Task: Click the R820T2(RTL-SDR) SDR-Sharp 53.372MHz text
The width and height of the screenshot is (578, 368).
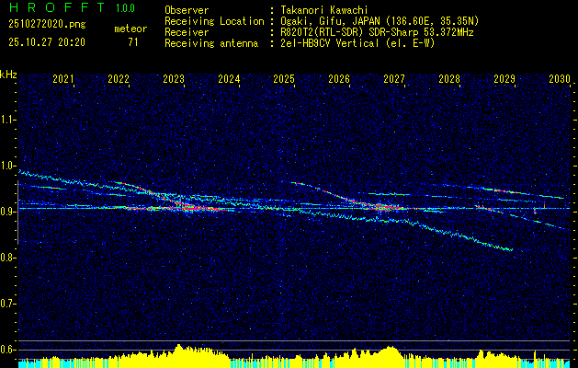Action: (x=377, y=32)
